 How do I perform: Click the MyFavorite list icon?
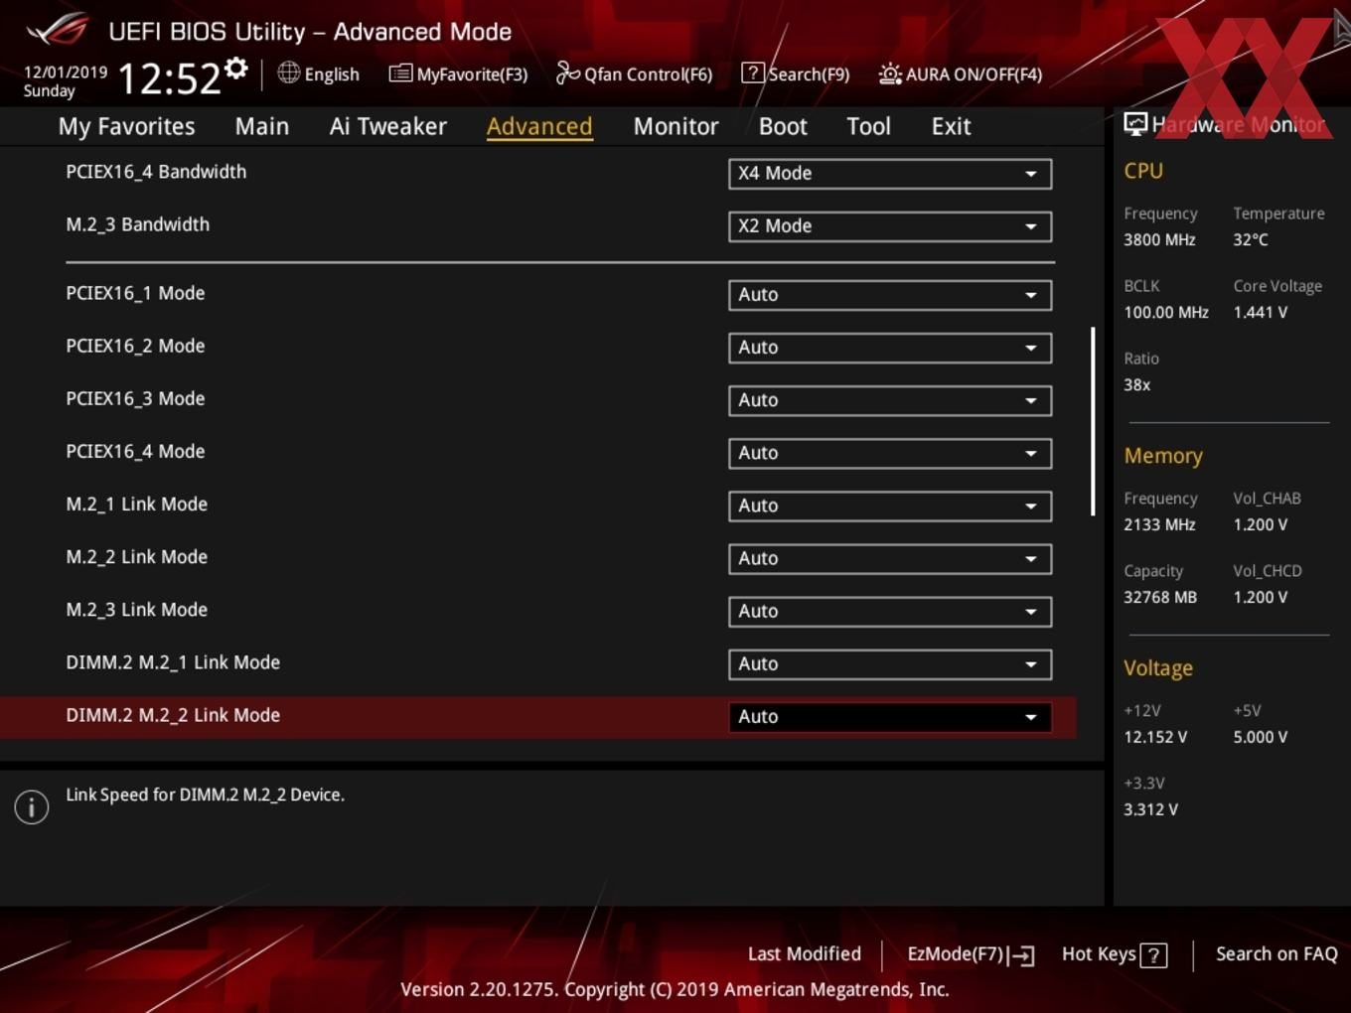(x=400, y=73)
